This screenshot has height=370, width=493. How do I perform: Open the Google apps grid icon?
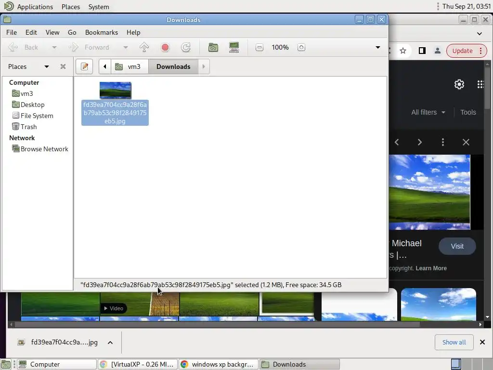pyautogui.click(x=481, y=84)
